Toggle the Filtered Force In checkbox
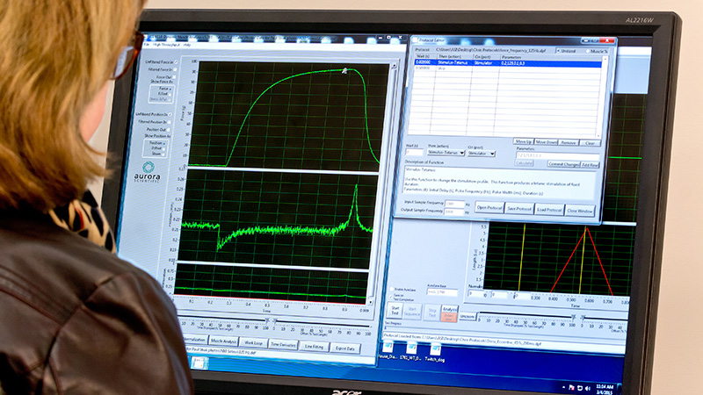The width and height of the screenshot is (703, 395). [175, 69]
